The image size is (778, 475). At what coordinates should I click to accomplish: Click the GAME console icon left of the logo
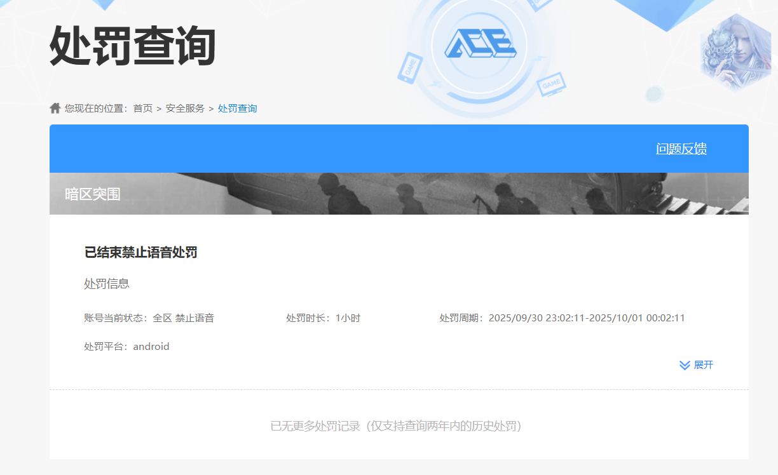coord(411,68)
